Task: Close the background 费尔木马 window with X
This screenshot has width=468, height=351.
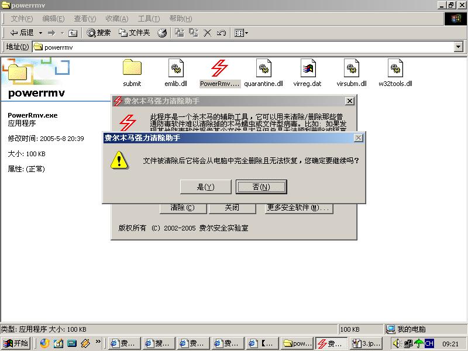Action: tap(349, 101)
